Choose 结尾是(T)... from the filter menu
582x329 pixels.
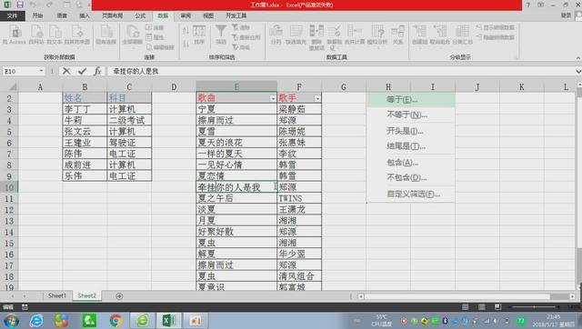pos(410,146)
